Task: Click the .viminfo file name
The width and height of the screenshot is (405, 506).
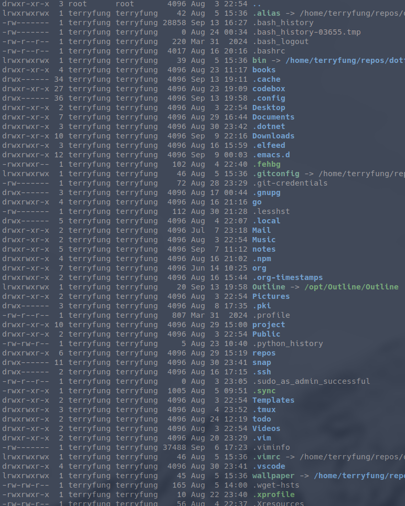Action: click(x=271, y=447)
